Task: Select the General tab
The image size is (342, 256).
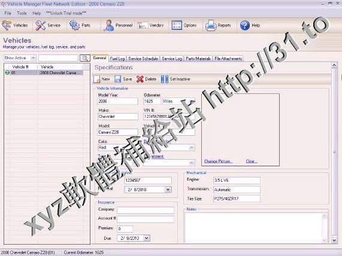Action: coord(99,58)
